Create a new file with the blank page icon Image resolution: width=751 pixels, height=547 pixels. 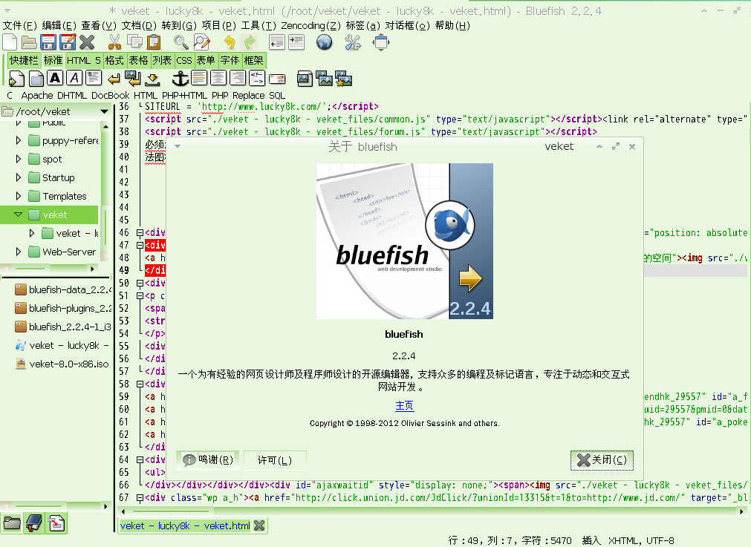[10, 42]
